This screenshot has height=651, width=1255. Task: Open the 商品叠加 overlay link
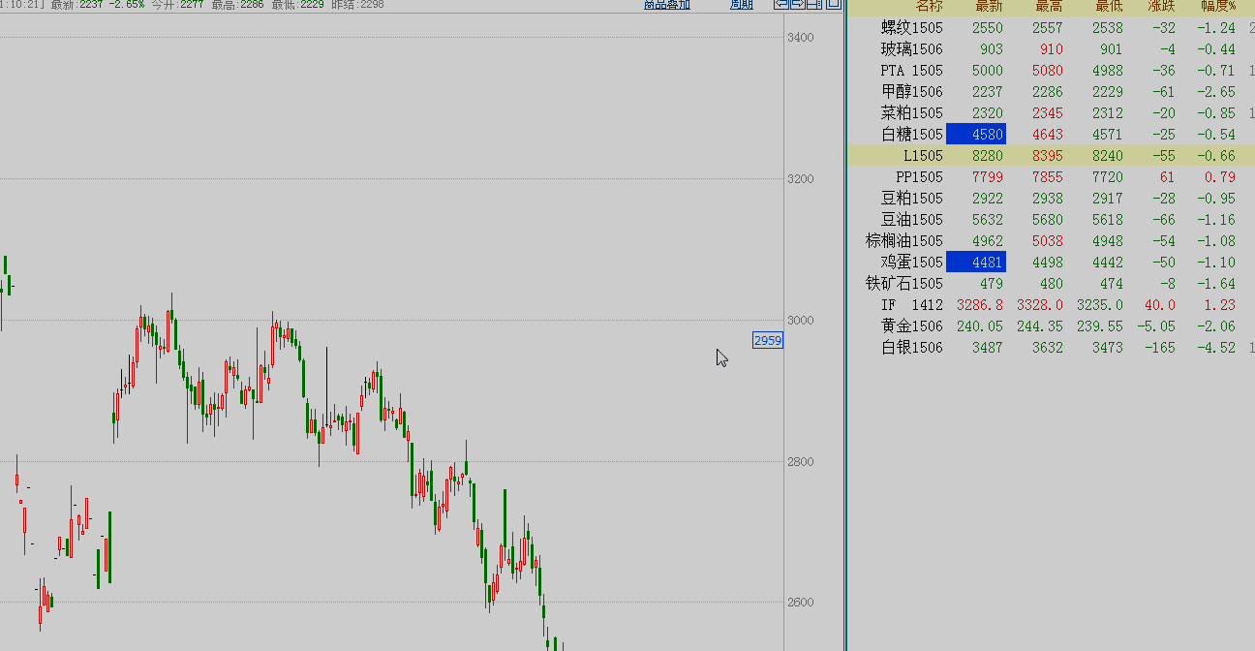tap(667, 5)
